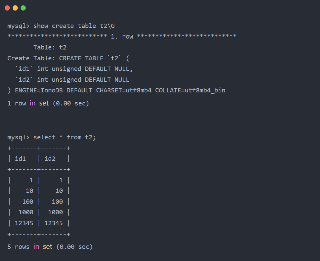Screen dimensions: 320x261
Task: Click the yellow minimize window button
Action: 15,8
